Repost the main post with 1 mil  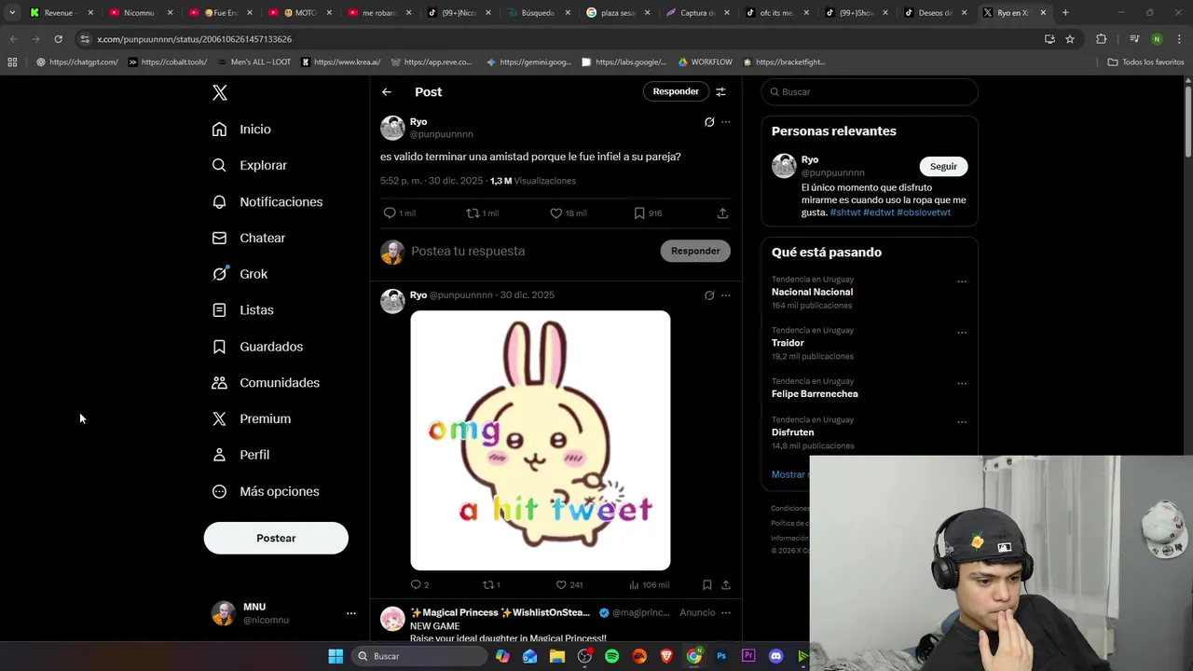pyautogui.click(x=483, y=213)
